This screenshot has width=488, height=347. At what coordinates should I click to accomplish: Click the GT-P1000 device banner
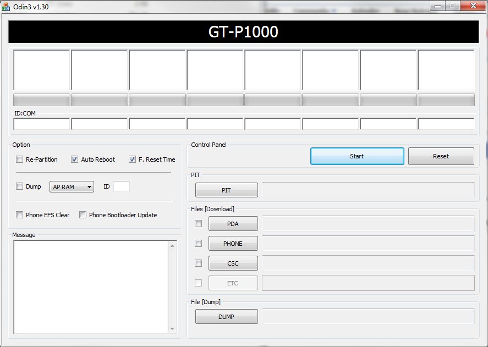243,32
